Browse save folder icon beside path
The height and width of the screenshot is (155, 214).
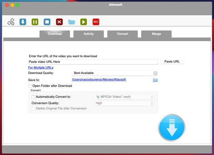[x=155, y=80]
